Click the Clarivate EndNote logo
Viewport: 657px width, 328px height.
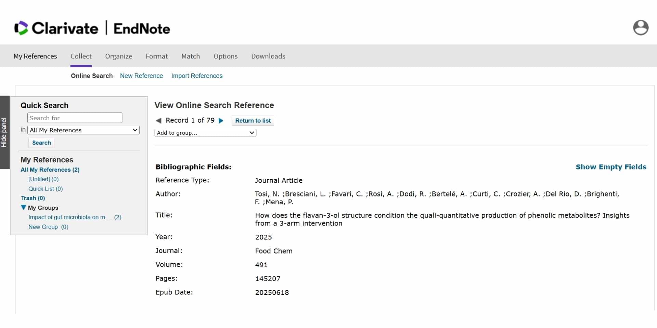point(92,28)
